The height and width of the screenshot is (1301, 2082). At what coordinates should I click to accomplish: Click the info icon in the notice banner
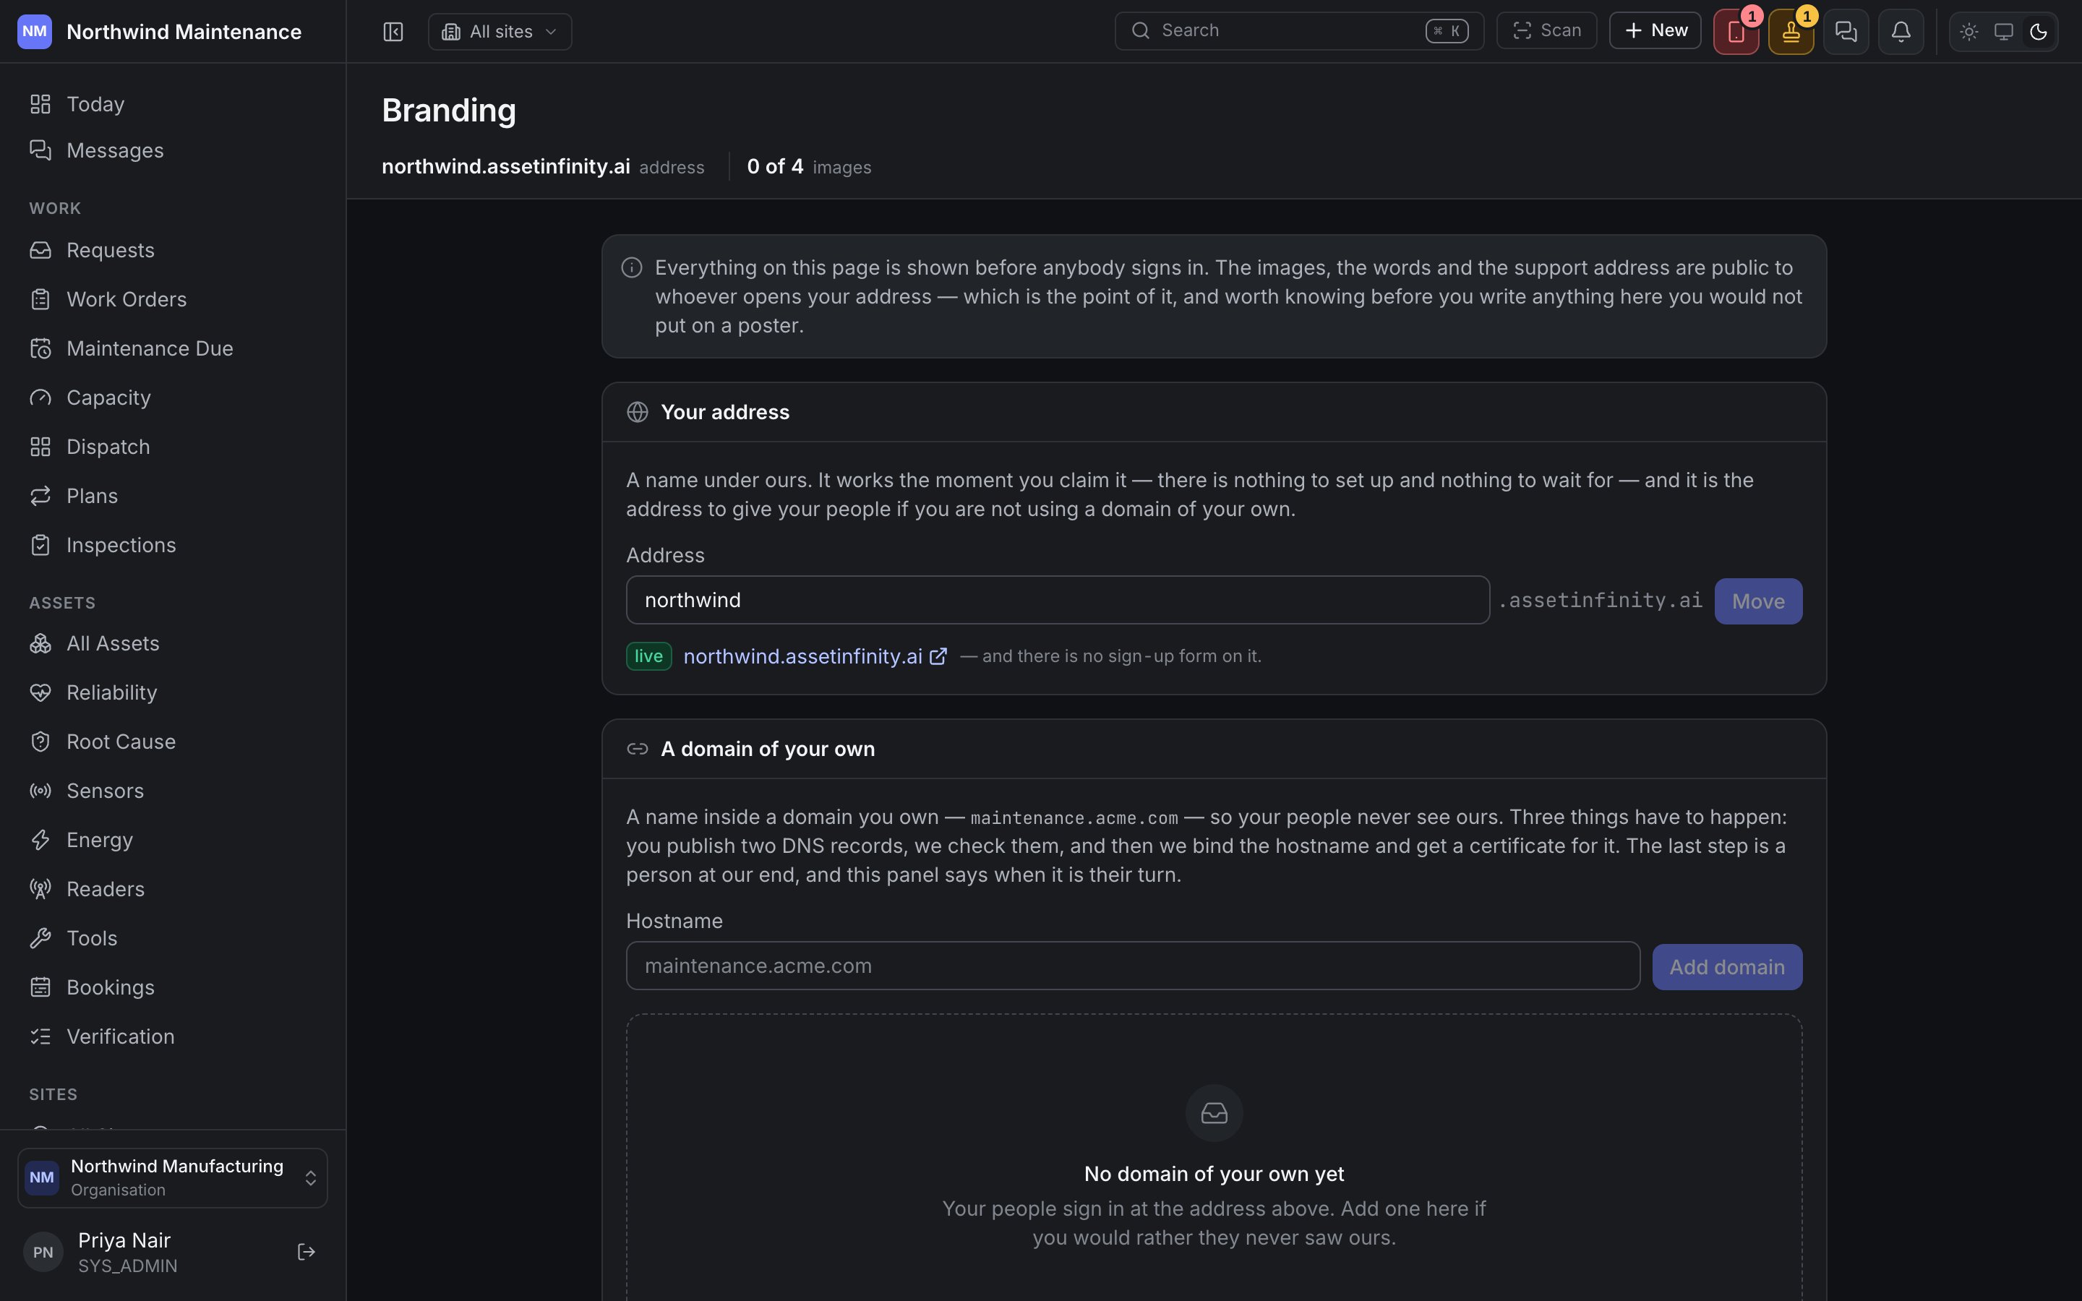pos(632,267)
